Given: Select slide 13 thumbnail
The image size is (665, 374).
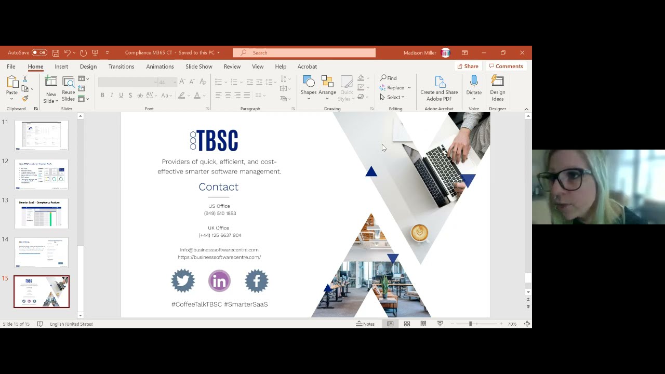Looking at the screenshot, I should (x=42, y=213).
